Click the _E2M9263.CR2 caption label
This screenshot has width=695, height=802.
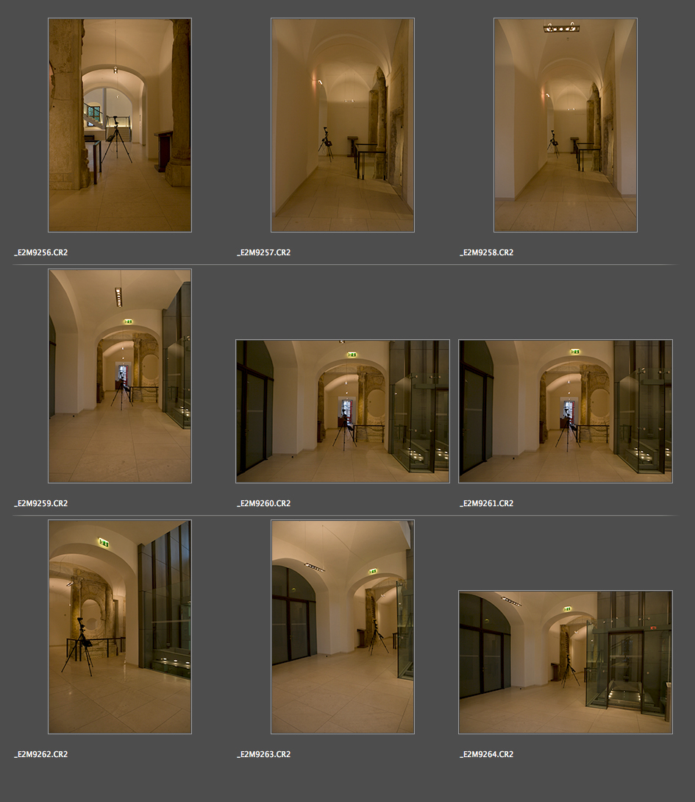tap(264, 754)
